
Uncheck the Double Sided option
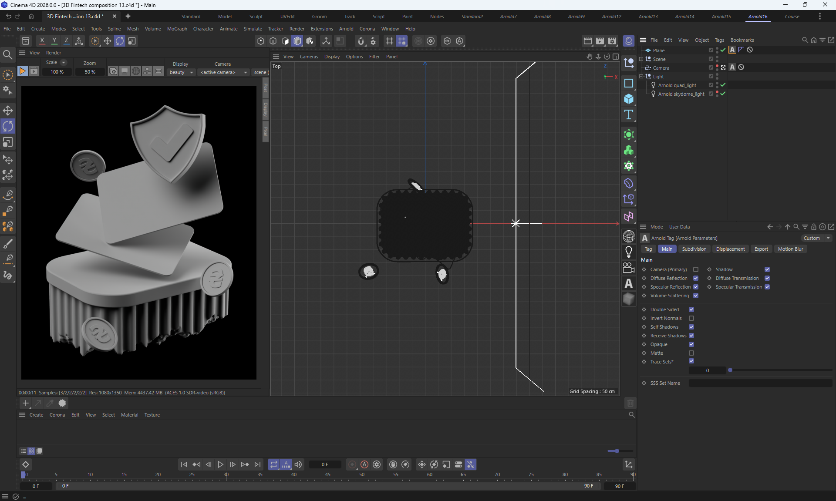point(691,309)
